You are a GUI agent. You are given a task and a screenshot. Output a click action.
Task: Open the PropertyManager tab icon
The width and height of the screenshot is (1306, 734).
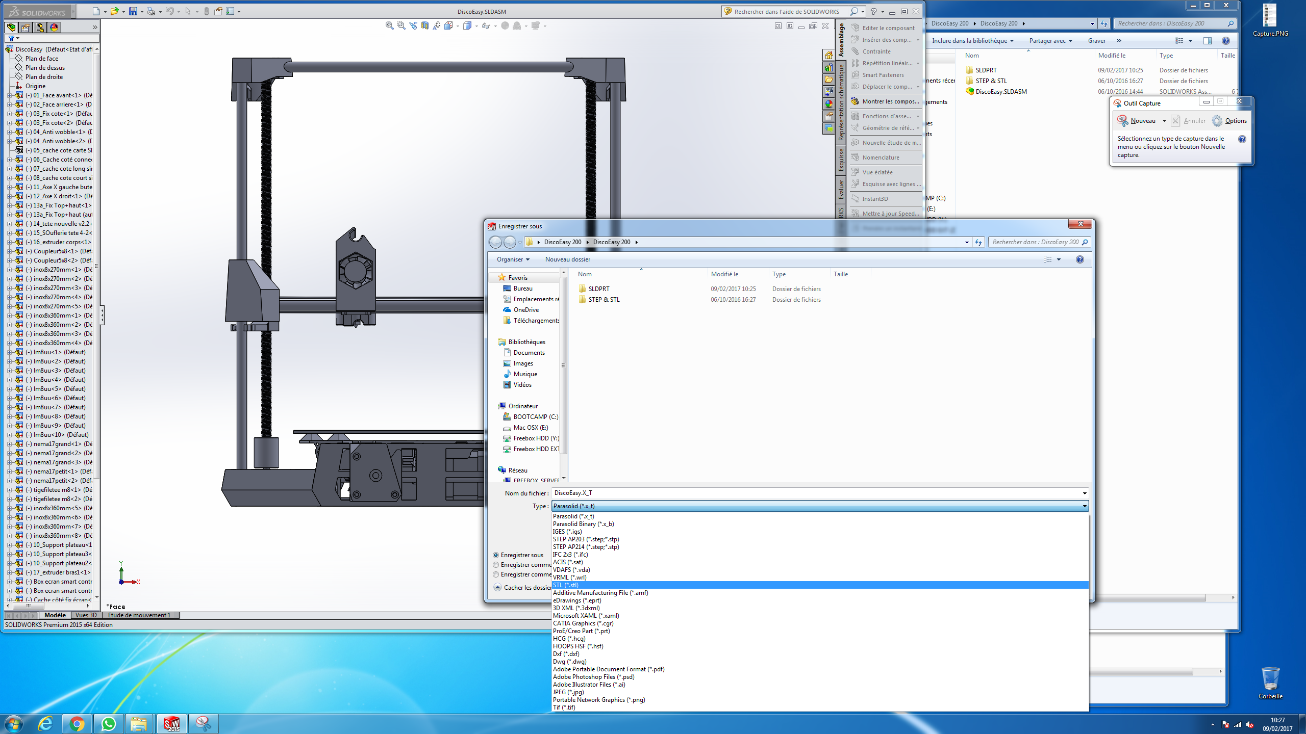pyautogui.click(x=26, y=28)
